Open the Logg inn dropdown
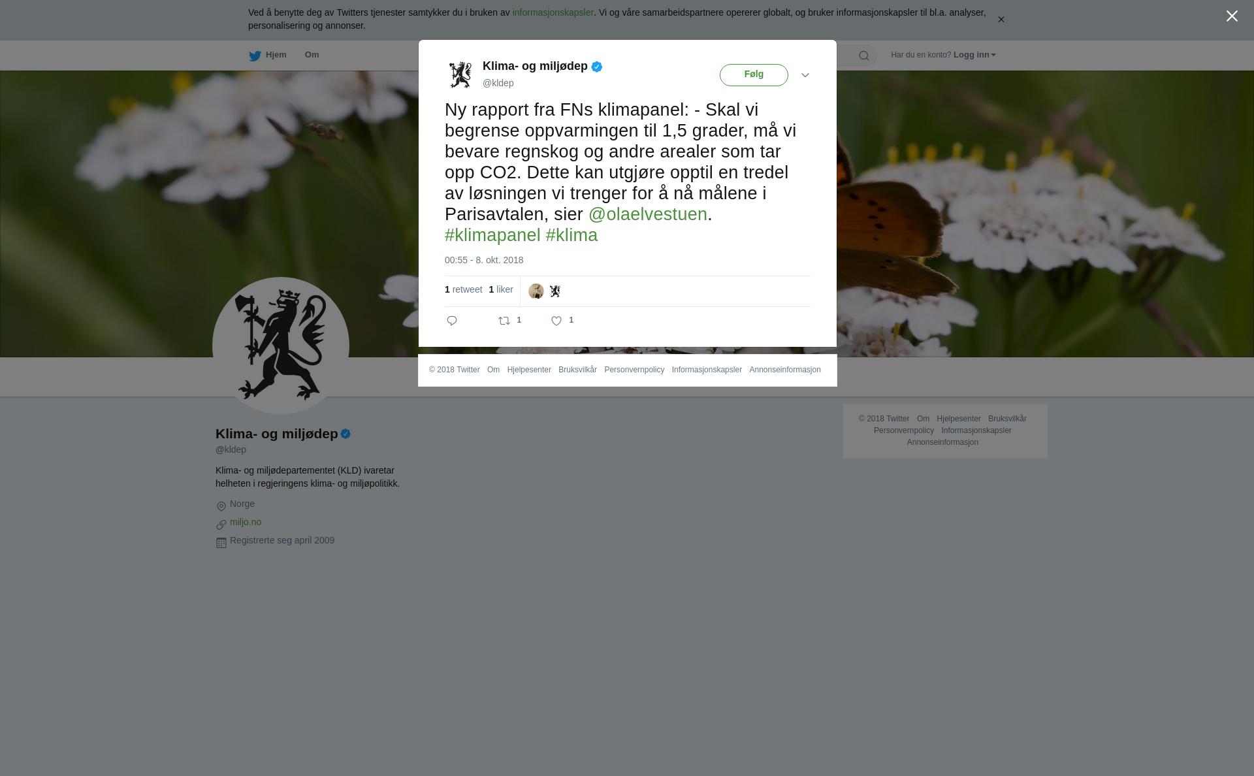 [974, 55]
